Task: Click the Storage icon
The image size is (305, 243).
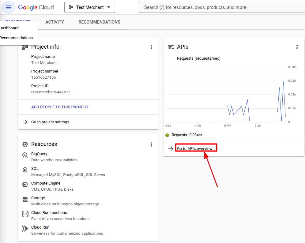Action: tap(25, 199)
